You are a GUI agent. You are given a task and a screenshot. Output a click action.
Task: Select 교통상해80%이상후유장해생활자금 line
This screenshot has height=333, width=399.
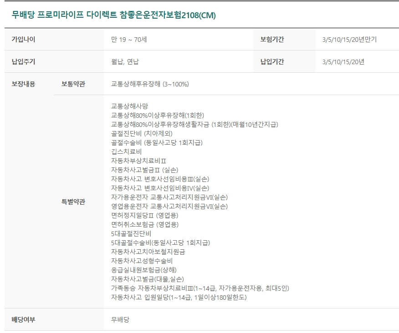coord(194,125)
